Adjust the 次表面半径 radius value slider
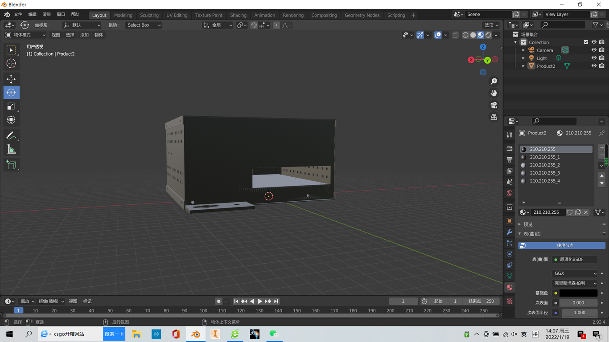This screenshot has height=342, width=609. click(x=580, y=313)
